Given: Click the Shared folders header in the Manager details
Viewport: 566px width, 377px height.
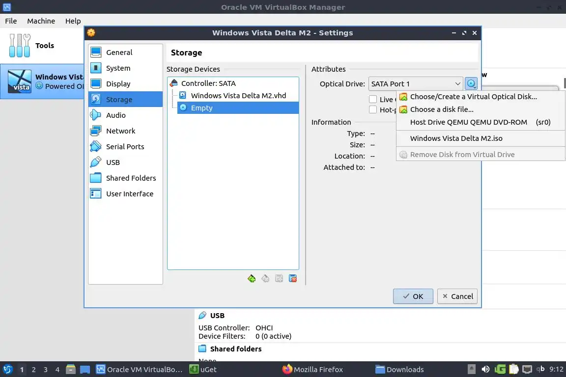Looking at the screenshot, I should pyautogui.click(x=236, y=349).
